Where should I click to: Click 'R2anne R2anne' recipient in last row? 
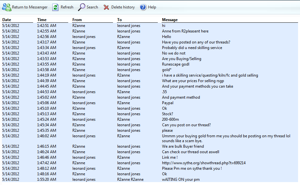tap(130, 179)
